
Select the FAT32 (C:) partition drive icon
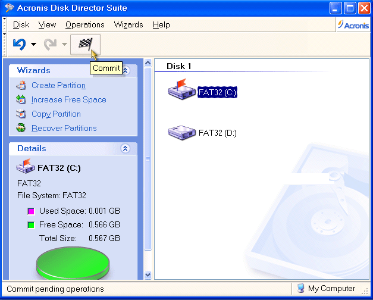coord(182,91)
